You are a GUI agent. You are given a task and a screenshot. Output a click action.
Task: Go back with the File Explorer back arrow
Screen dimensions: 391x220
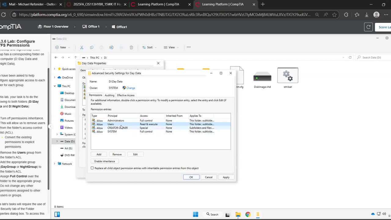[56, 57]
